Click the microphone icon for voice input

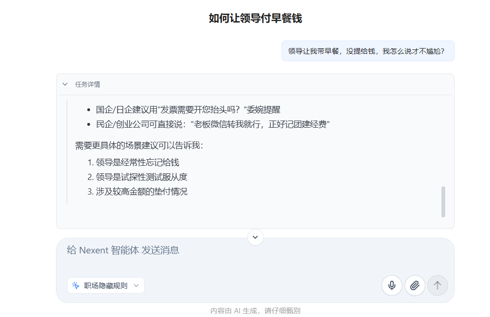[x=391, y=285]
